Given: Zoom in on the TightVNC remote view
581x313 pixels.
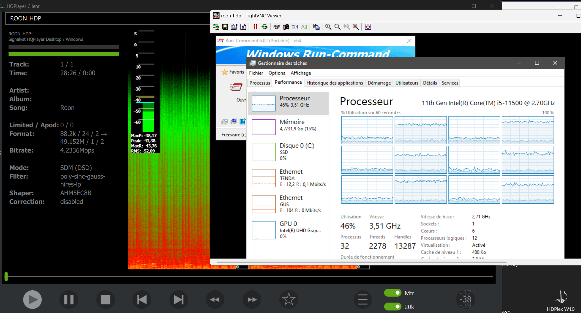Looking at the screenshot, I should tap(328, 27).
